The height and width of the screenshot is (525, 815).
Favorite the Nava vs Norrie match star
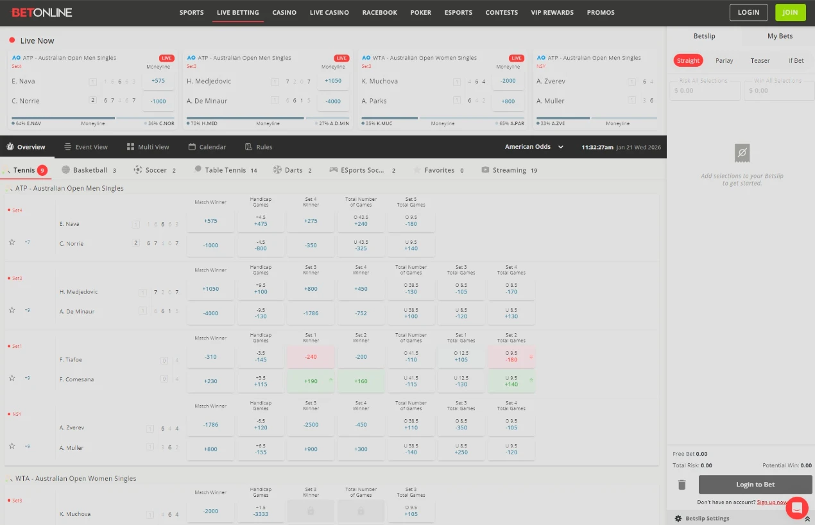[x=12, y=242]
